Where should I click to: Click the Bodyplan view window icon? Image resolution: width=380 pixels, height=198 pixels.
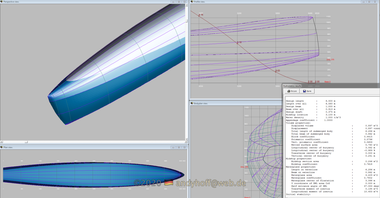(x=192, y=103)
